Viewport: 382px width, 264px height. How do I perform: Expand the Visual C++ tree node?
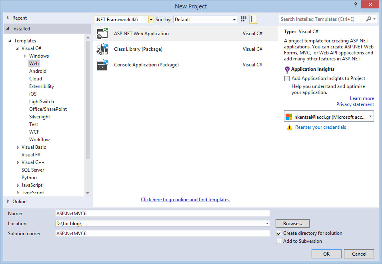pyautogui.click(x=18, y=162)
